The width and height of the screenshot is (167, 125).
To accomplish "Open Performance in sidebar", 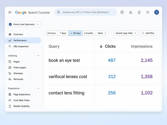I will click(x=23, y=40).
